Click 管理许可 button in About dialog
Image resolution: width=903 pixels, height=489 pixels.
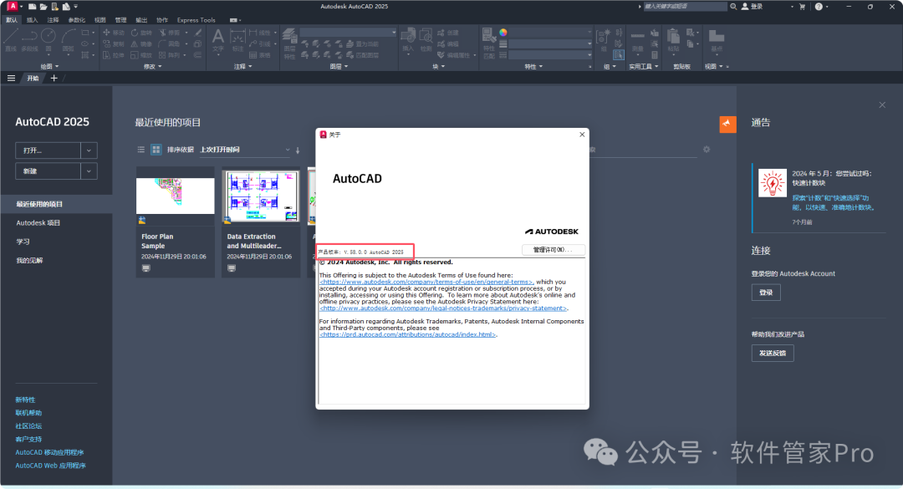coord(553,249)
